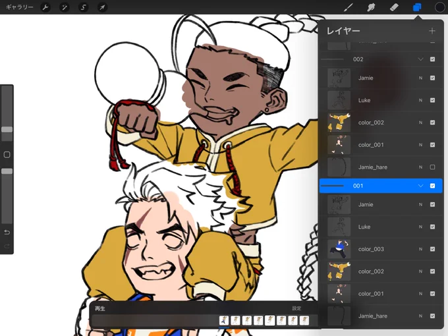
Task: Open blend mode N of Luke in 002
Action: [x=420, y=100]
